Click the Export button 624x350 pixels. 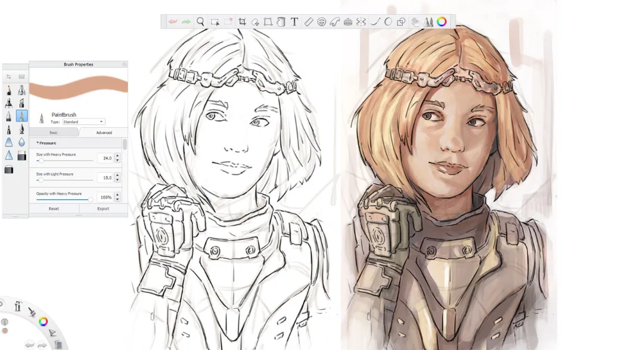103,208
